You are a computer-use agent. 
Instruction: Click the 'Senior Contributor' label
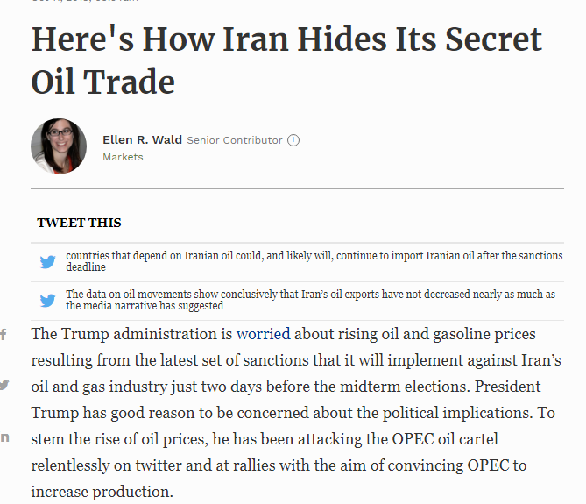(235, 140)
